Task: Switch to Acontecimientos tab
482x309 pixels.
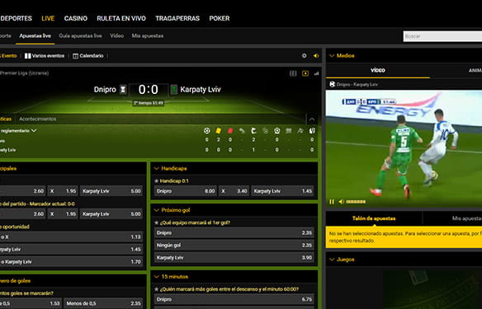Action: pyautogui.click(x=37, y=119)
